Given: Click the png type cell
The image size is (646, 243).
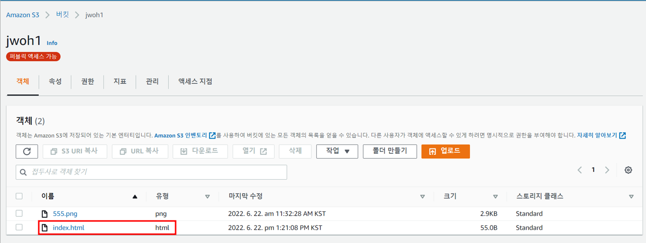Looking at the screenshot, I should click(x=161, y=214).
